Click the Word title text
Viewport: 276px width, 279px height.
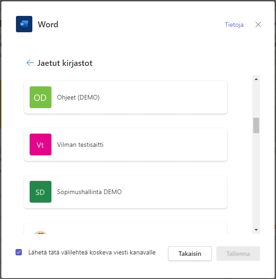click(x=48, y=25)
